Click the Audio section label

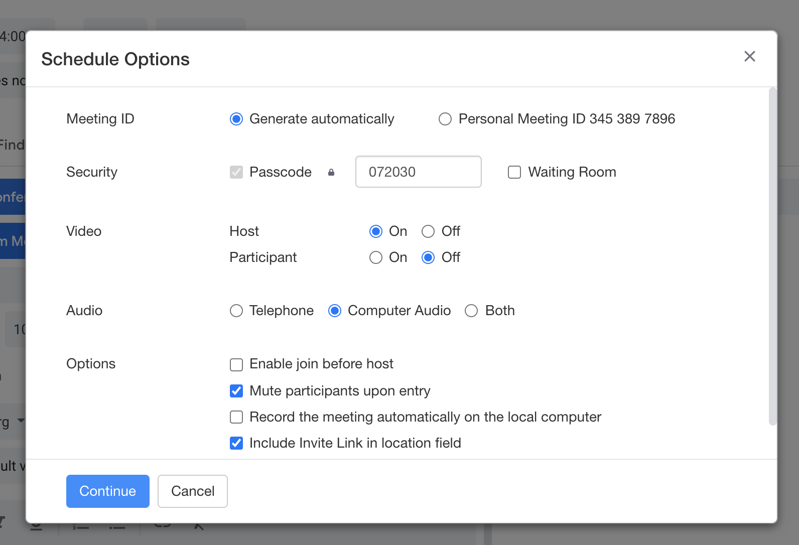point(84,311)
